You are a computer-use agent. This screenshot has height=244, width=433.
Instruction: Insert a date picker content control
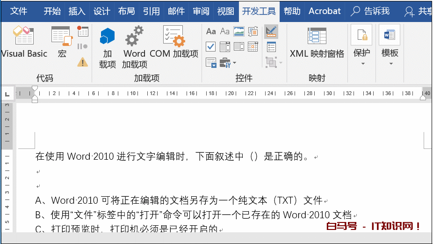pos(253,46)
